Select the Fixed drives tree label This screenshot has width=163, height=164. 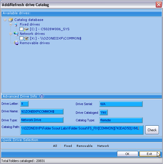tap(30, 24)
